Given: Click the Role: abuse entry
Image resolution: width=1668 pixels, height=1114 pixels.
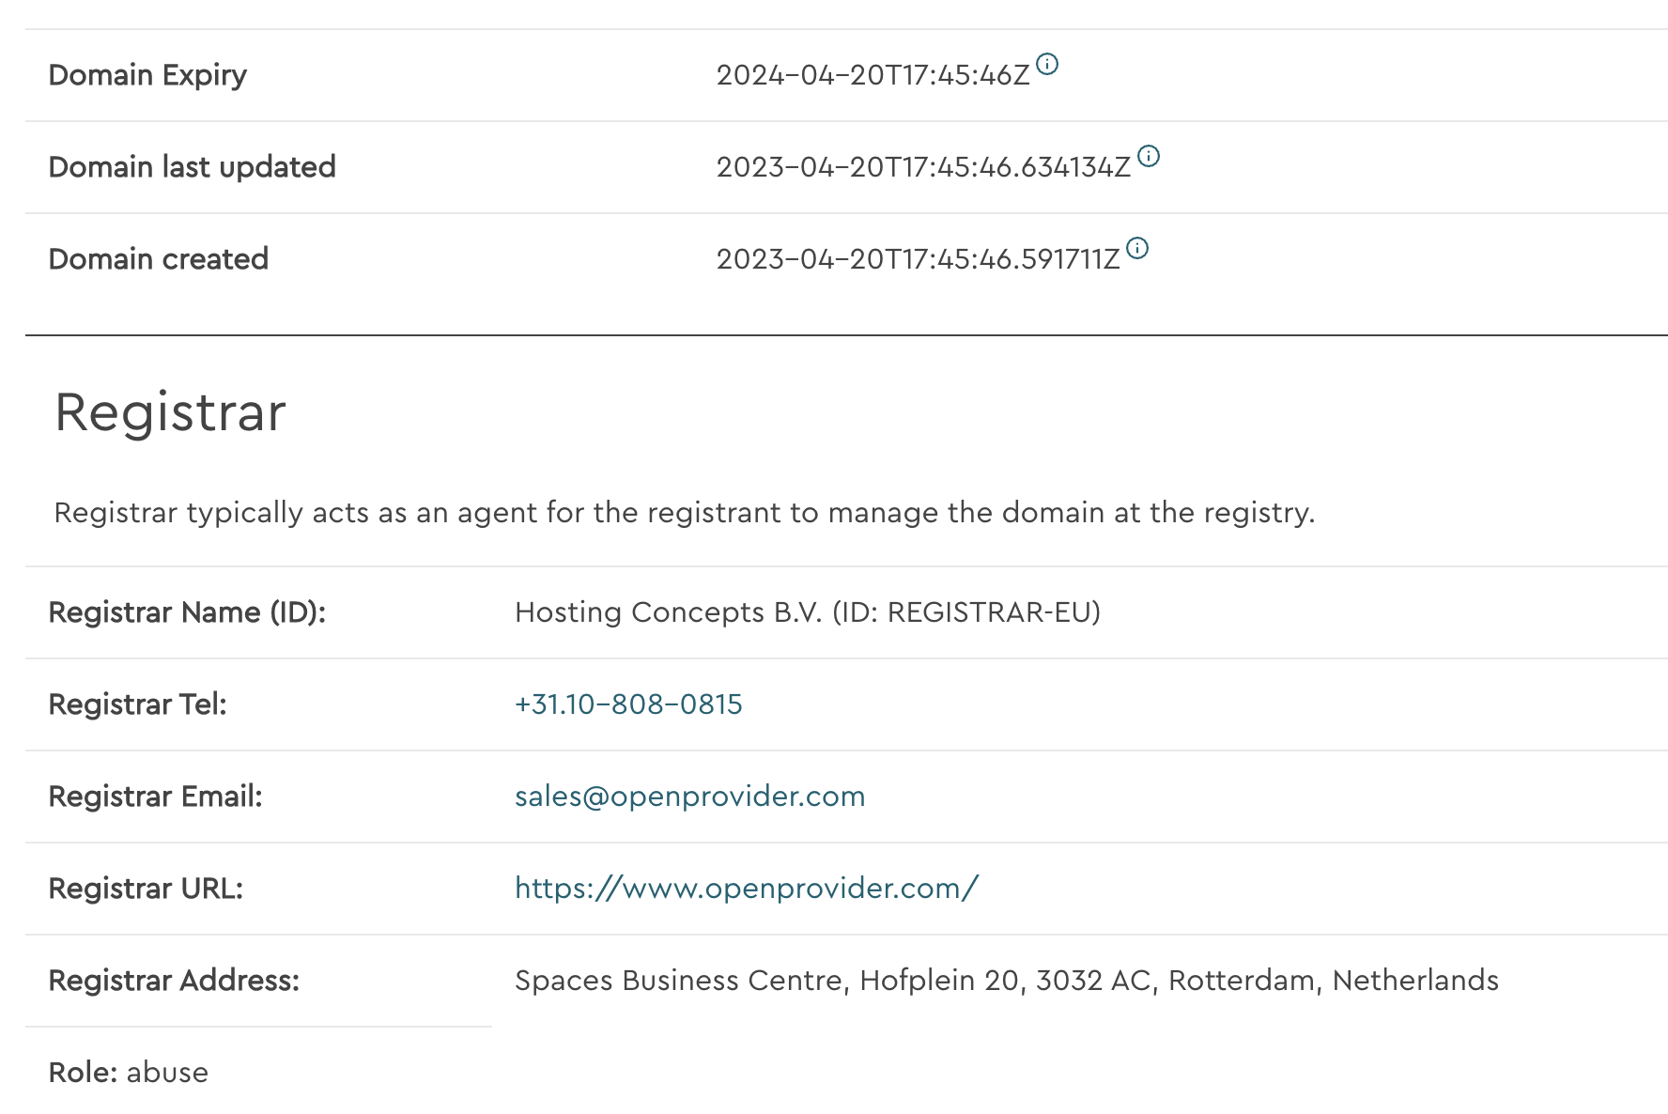Looking at the screenshot, I should click(x=129, y=1073).
